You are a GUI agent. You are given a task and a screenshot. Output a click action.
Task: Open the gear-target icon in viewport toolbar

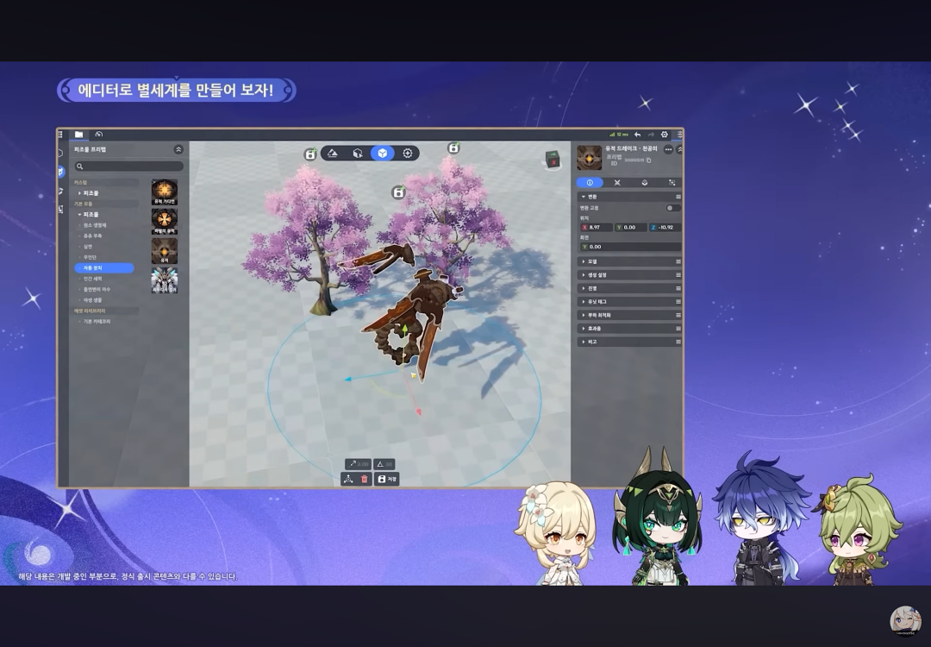[407, 154]
